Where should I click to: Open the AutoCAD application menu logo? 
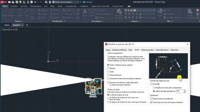[x=3, y=2]
